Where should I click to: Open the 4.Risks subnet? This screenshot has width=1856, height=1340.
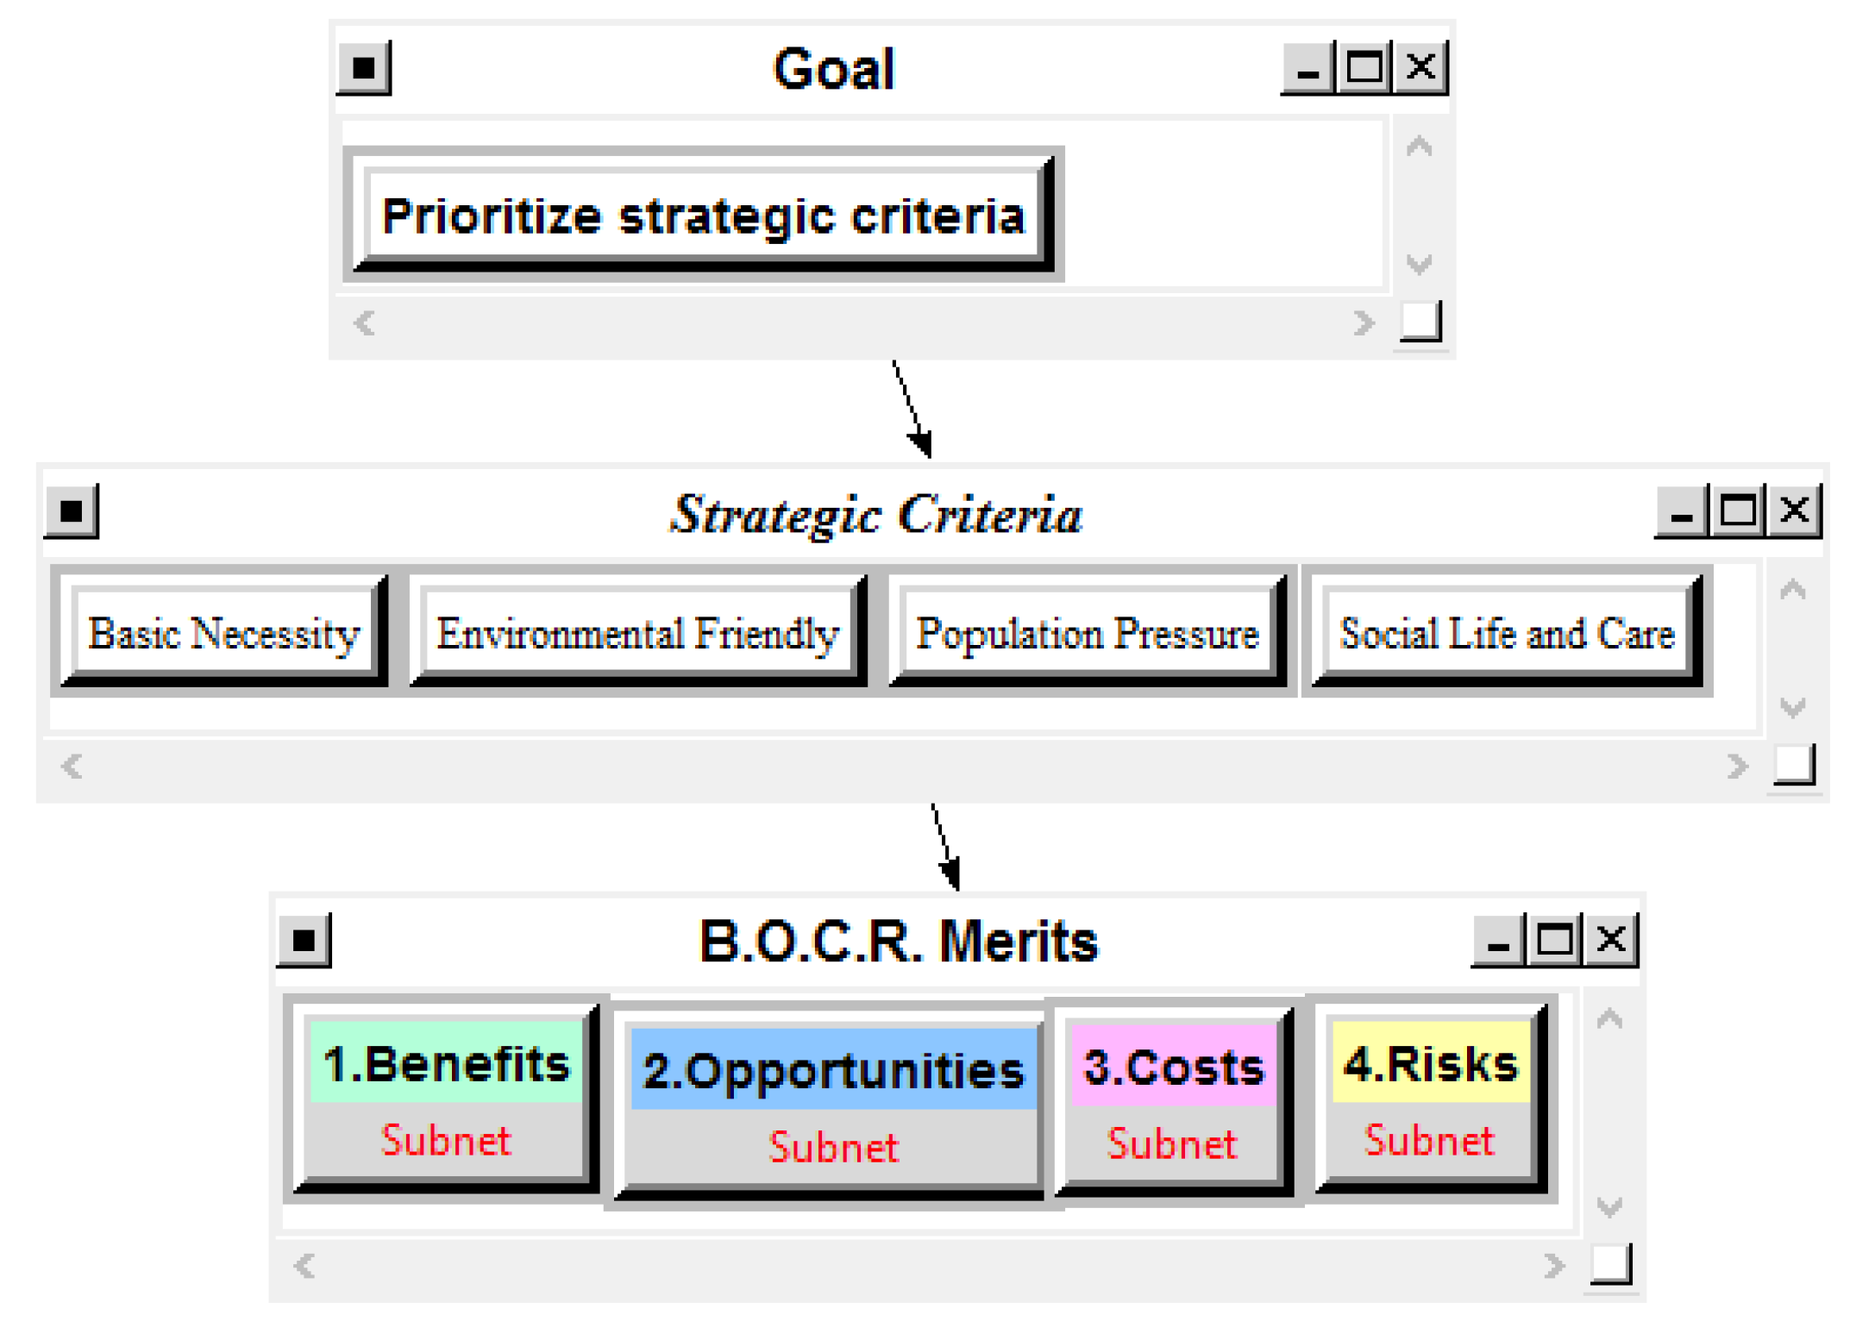[1430, 1095]
